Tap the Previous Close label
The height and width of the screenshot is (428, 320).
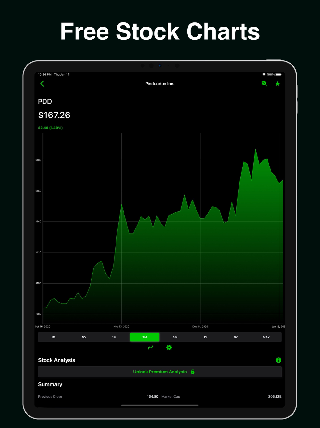tap(50, 397)
